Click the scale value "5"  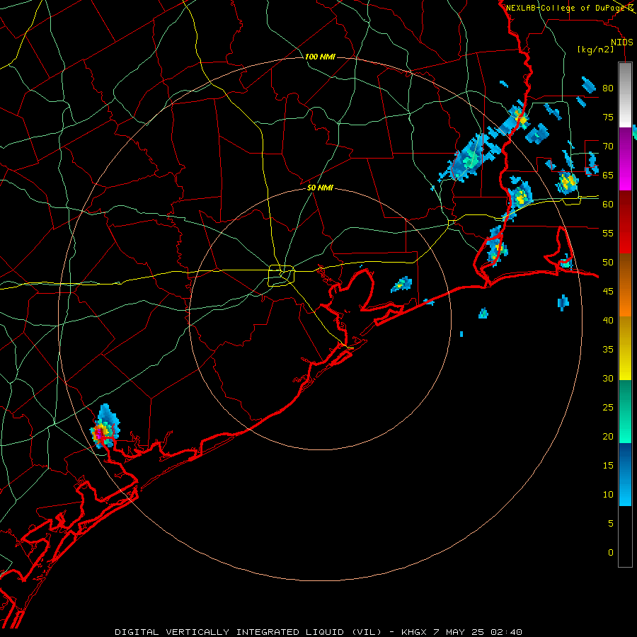(x=611, y=523)
